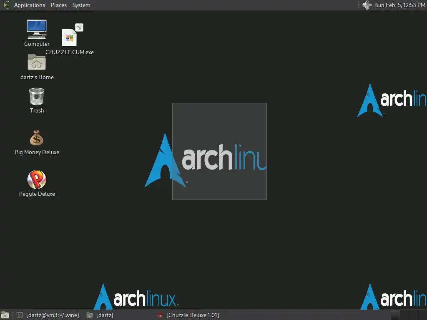Restore the [dartz] file manager window
427x320 pixels.
[100, 315]
